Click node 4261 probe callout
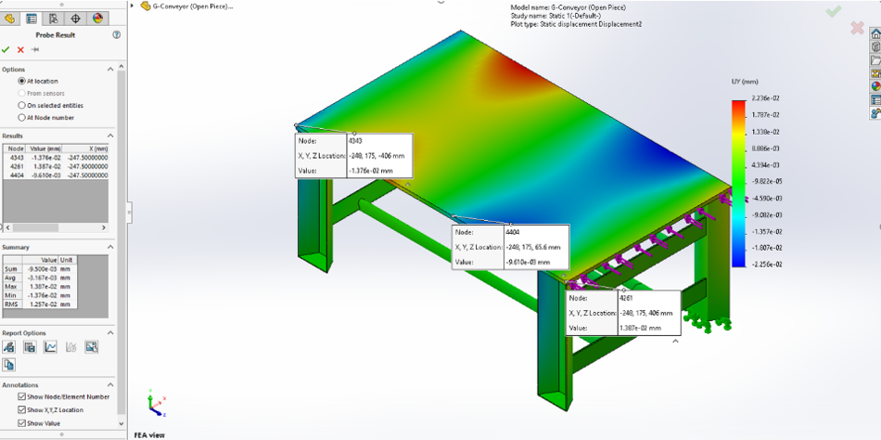Screen dimensions: 881x440 coord(623,313)
